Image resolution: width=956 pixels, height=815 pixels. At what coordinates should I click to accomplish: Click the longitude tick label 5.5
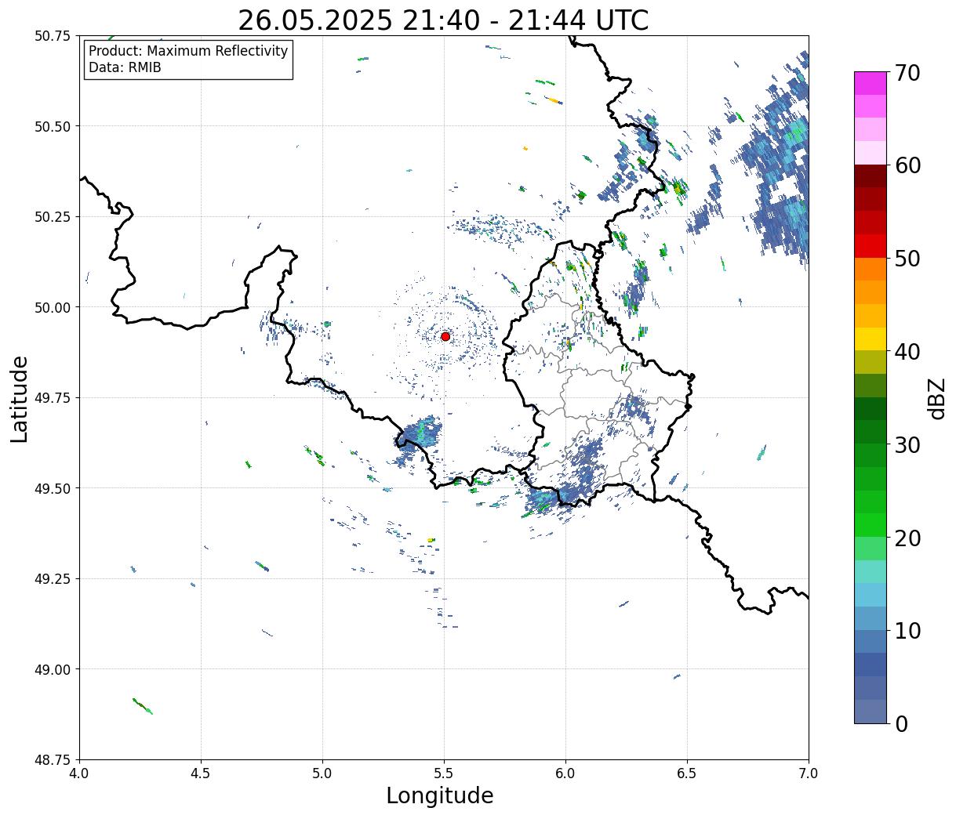coord(444,773)
